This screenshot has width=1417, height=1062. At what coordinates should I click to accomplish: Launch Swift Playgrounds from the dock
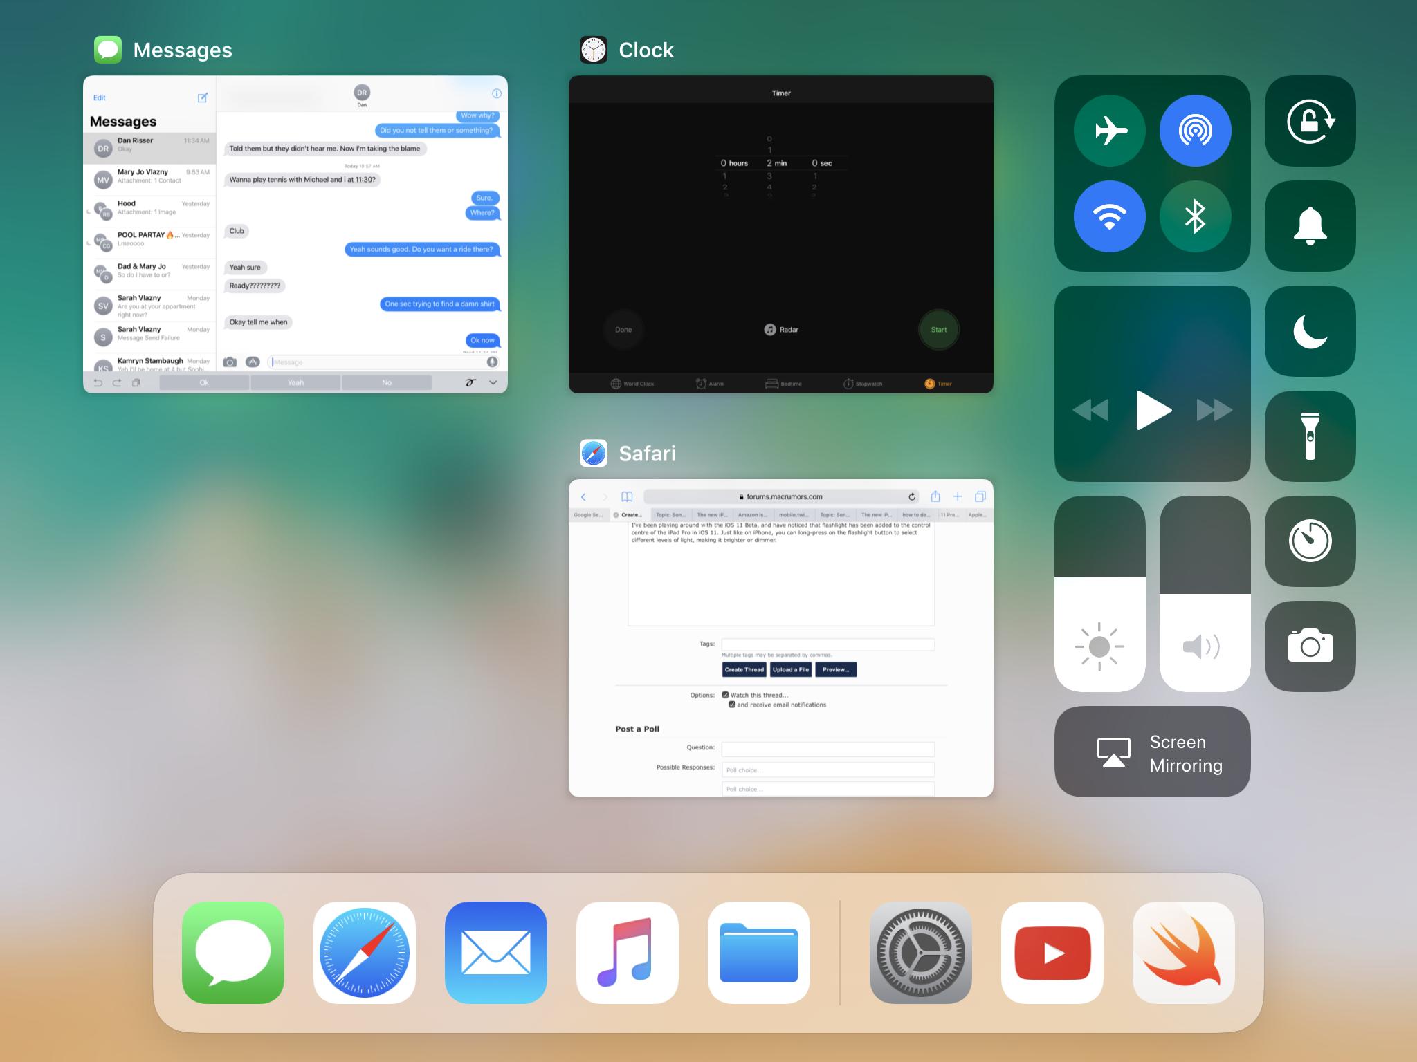[1183, 952]
